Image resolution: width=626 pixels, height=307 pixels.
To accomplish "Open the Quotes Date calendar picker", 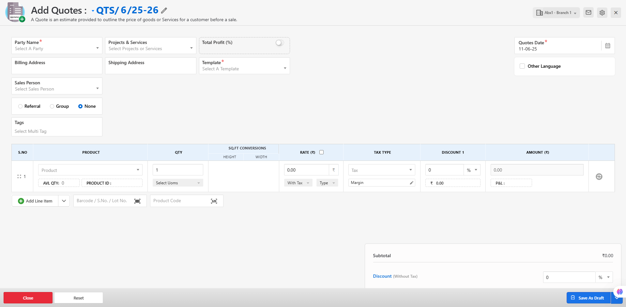I will click(607, 46).
